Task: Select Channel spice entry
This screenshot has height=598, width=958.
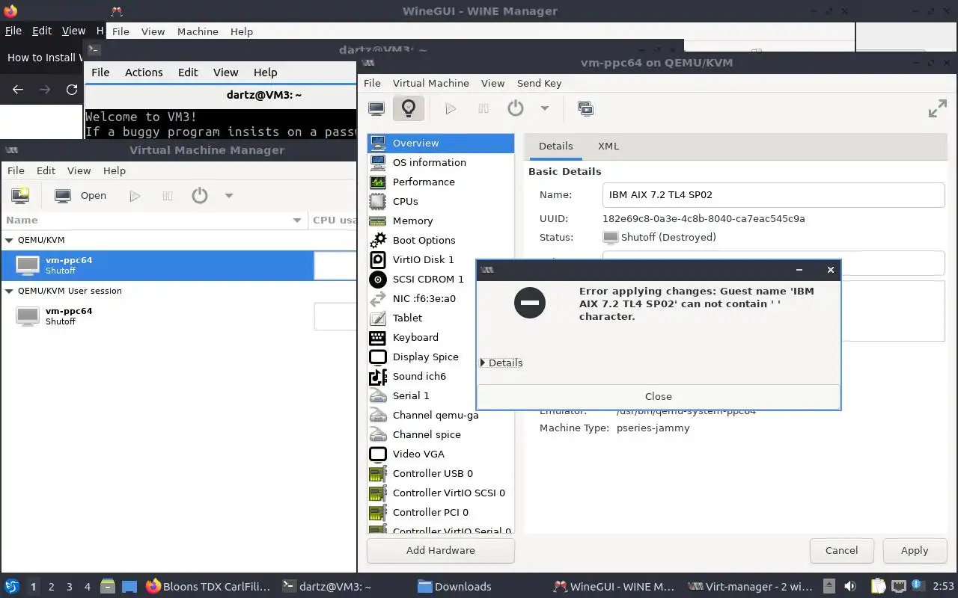Action: [441, 434]
